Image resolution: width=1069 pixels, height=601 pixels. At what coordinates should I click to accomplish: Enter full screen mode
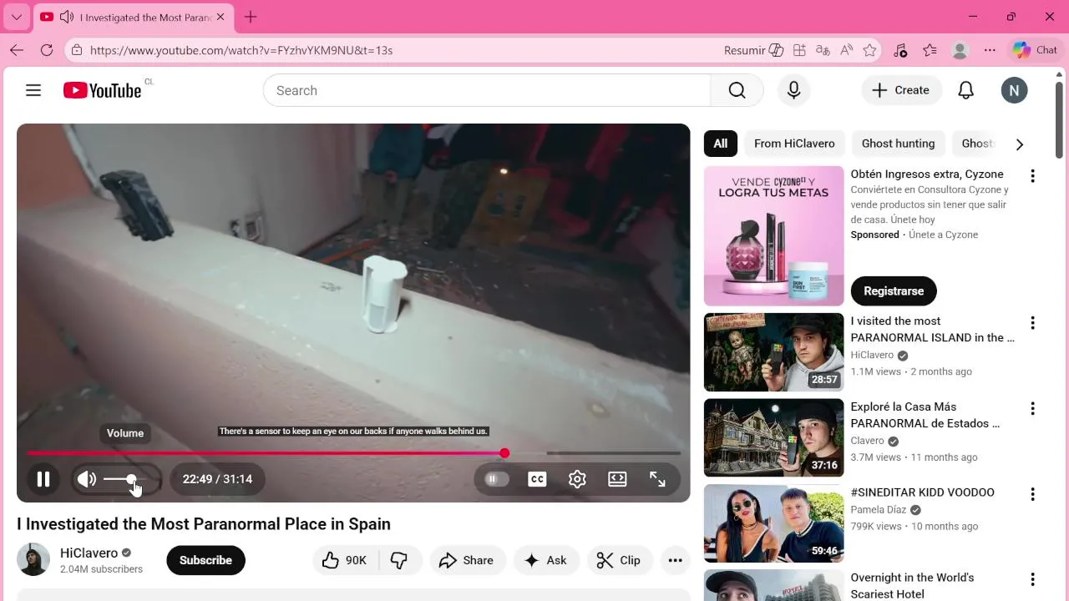(x=657, y=479)
